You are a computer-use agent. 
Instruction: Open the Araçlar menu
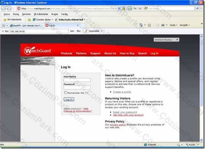click(x=54, y=14)
